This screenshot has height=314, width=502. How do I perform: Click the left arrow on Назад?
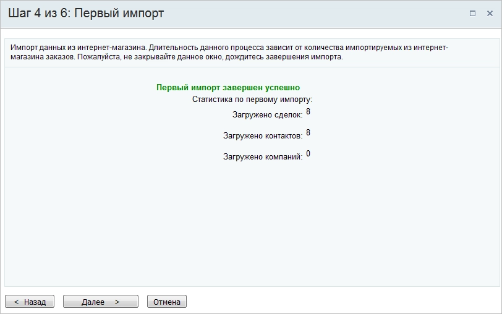pos(17,302)
